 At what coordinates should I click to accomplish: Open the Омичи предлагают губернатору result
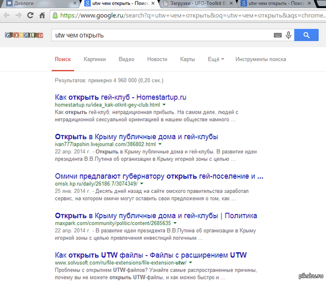(159, 176)
